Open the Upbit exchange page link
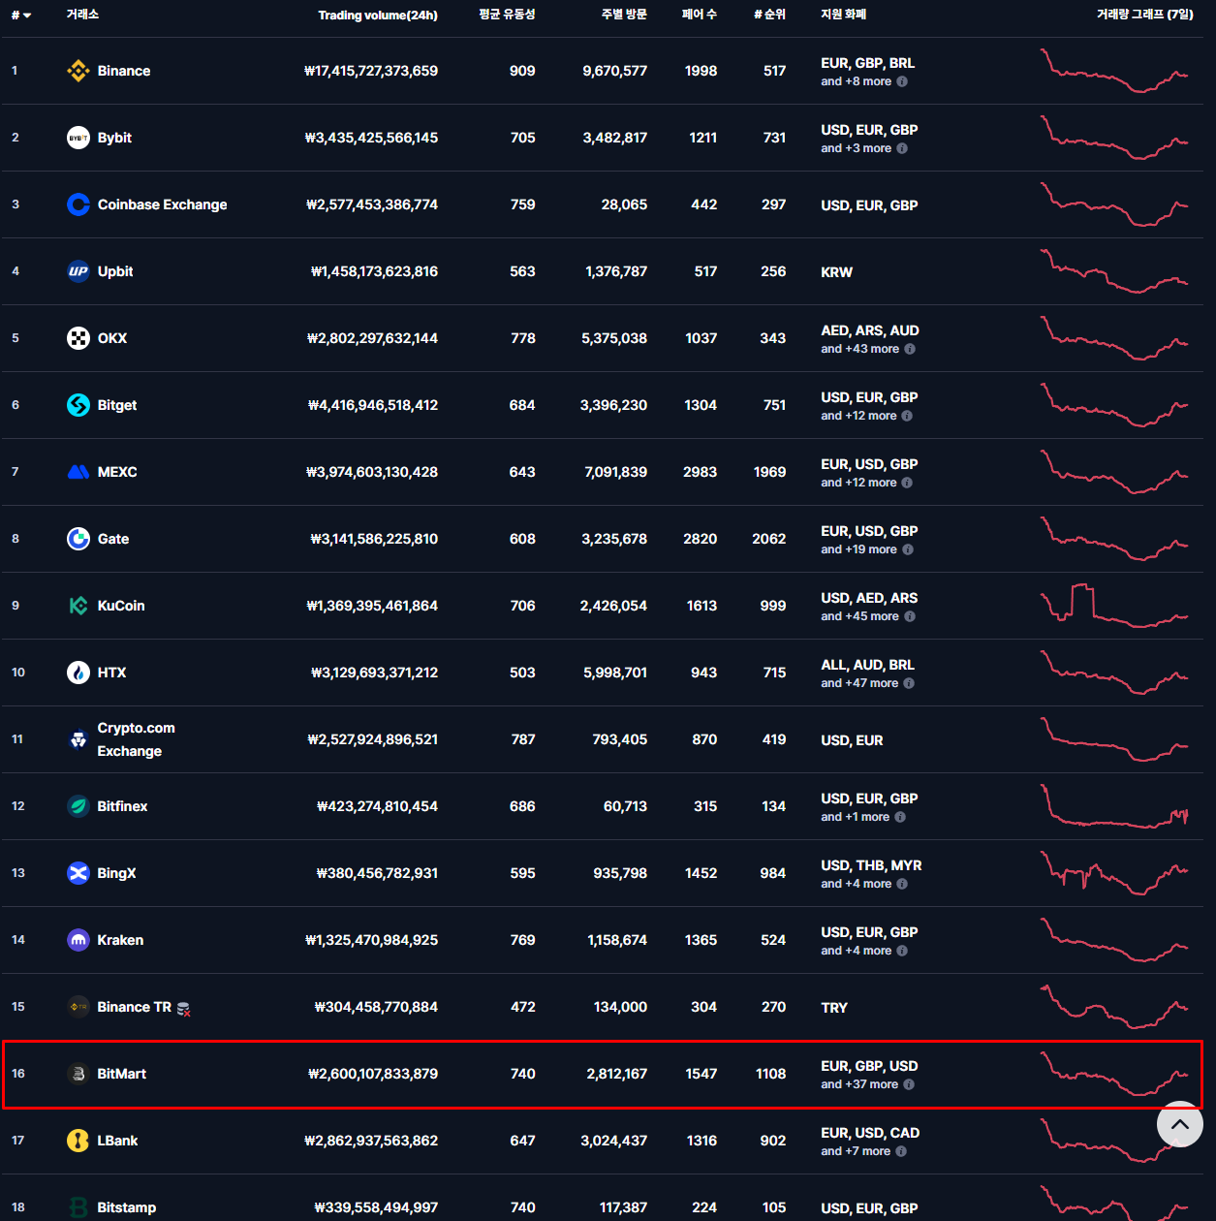Screen dimensions: 1216x1221 coord(115,271)
